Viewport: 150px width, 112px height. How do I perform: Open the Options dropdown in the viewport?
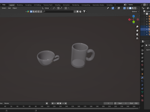135,12
